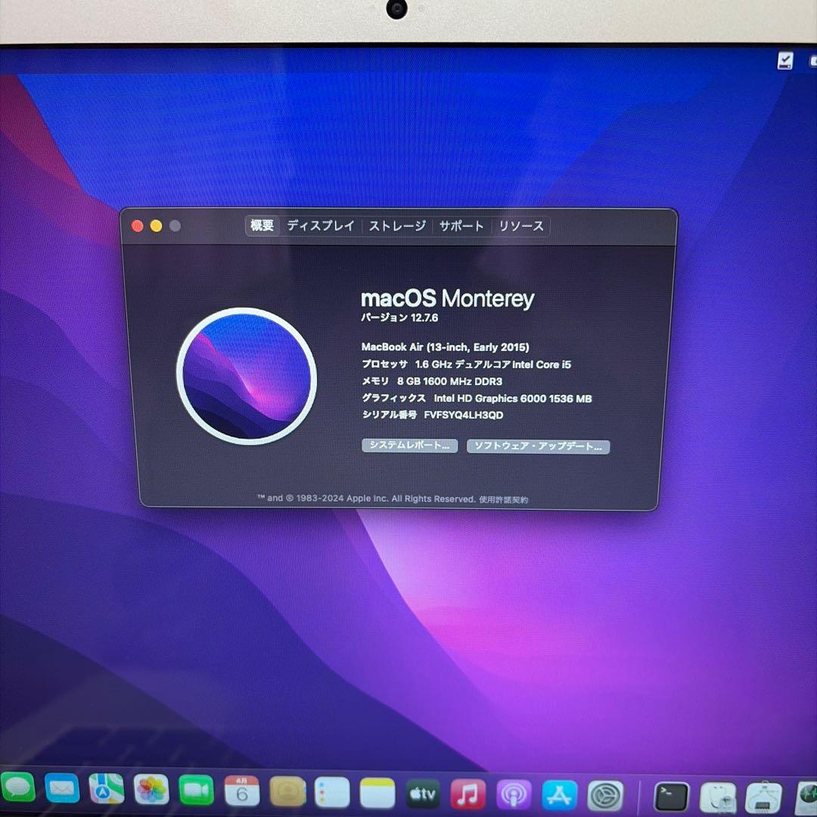Open the Music app icon

tap(468, 795)
